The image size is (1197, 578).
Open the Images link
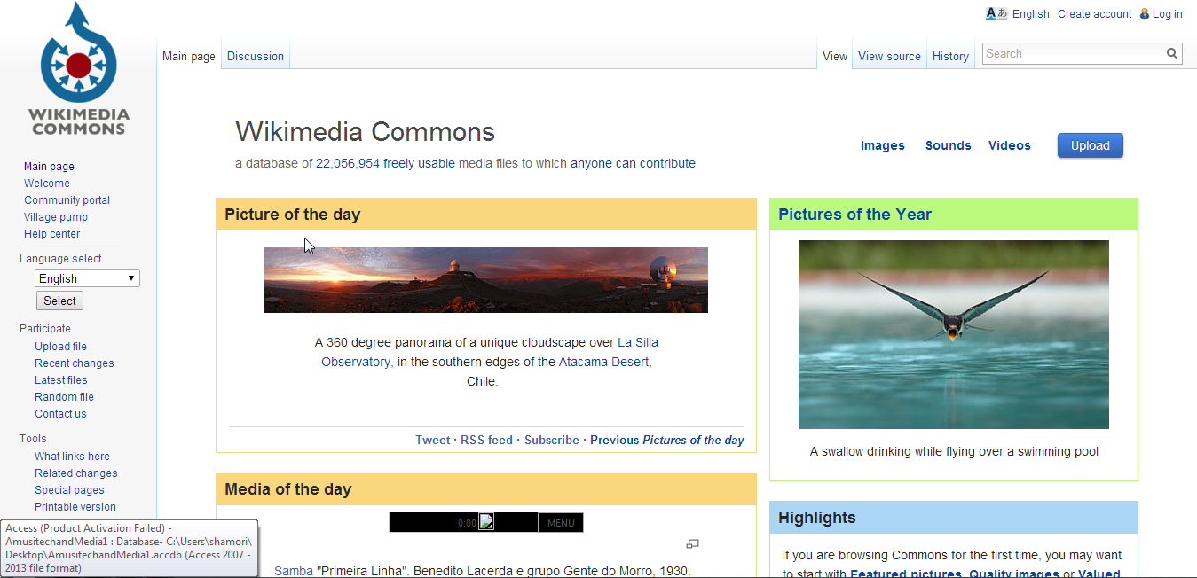coord(883,145)
